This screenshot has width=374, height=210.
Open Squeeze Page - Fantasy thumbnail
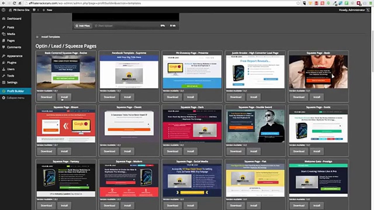tap(66, 180)
